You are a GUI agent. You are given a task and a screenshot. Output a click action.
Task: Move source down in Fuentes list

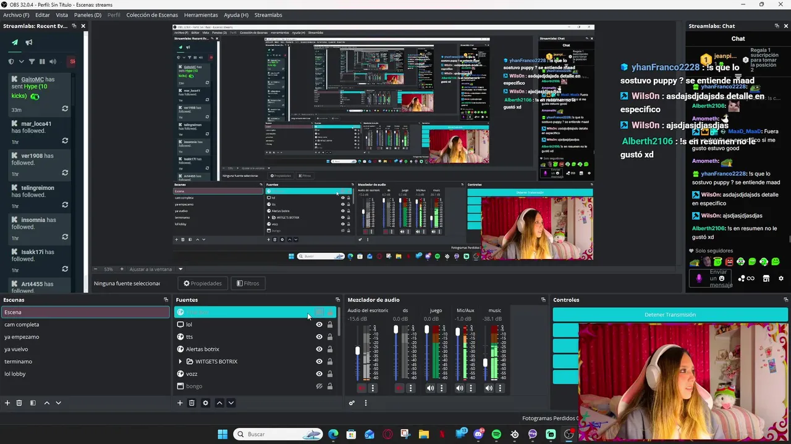click(231, 403)
